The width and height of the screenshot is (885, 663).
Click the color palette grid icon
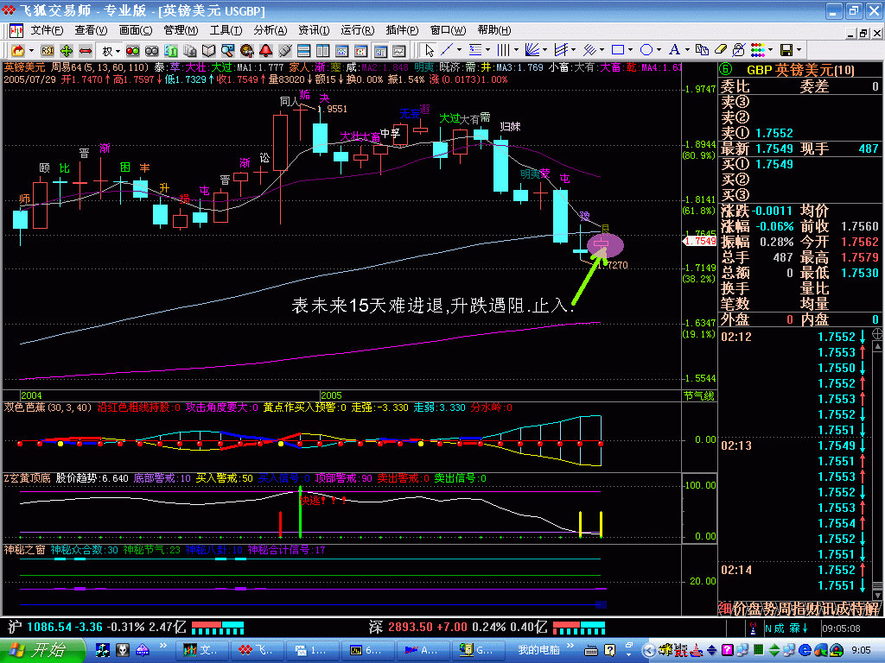coord(757,50)
